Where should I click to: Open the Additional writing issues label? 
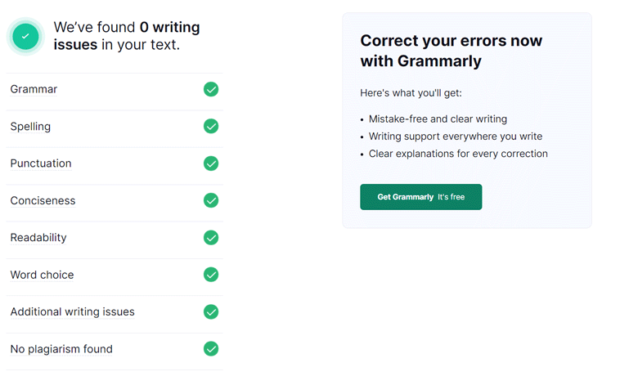tap(72, 312)
